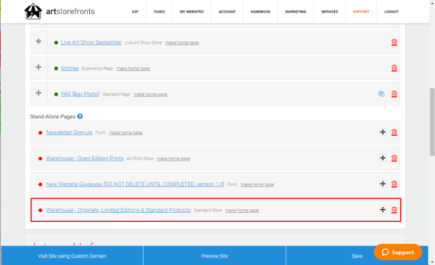Open the Account menu
435x265 pixels.
[227, 12]
